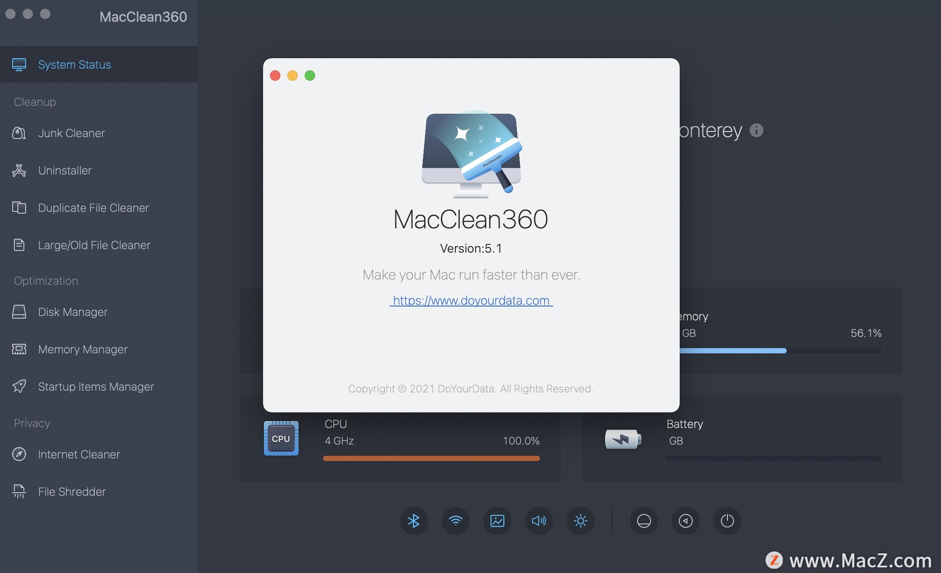Select Startup Items Manager

tap(96, 387)
